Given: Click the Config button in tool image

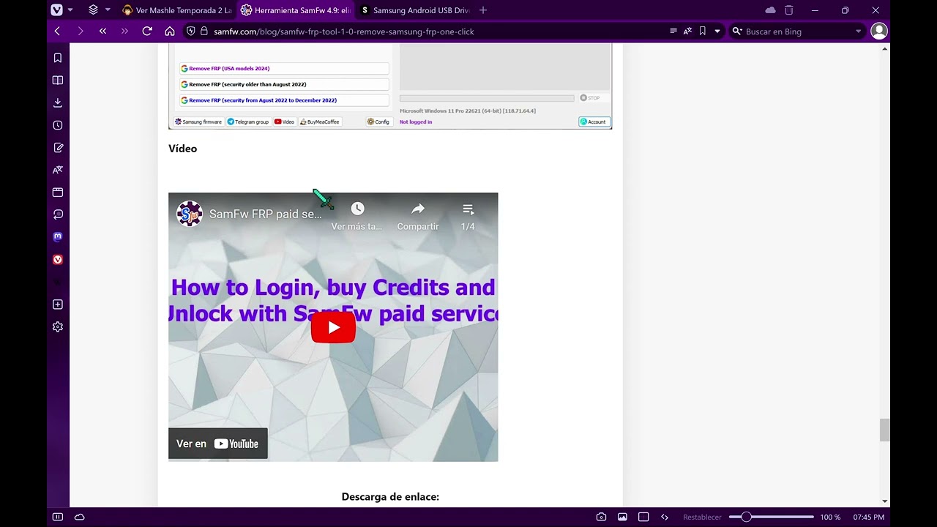Looking at the screenshot, I should click(x=378, y=122).
